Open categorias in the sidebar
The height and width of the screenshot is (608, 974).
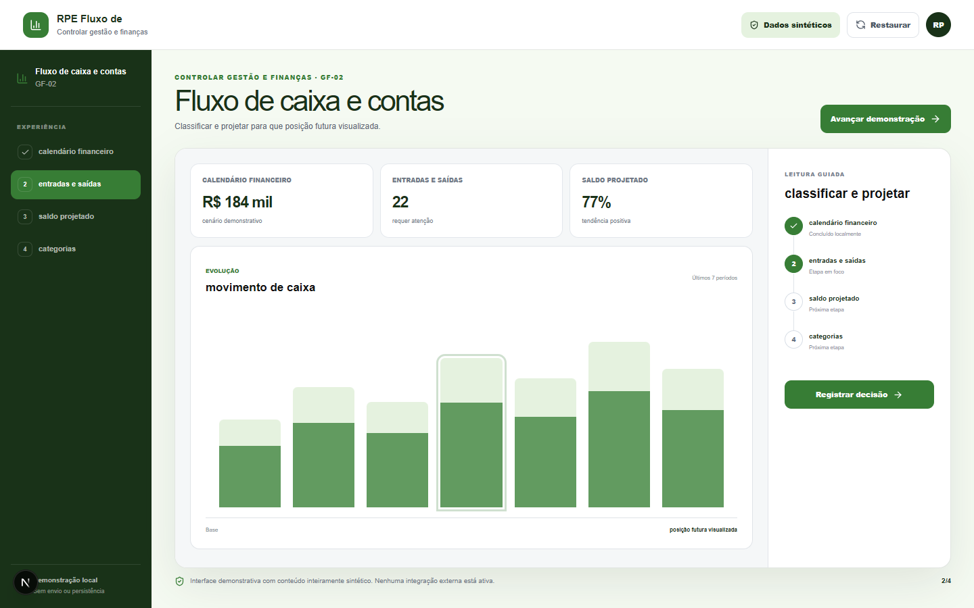coord(76,249)
